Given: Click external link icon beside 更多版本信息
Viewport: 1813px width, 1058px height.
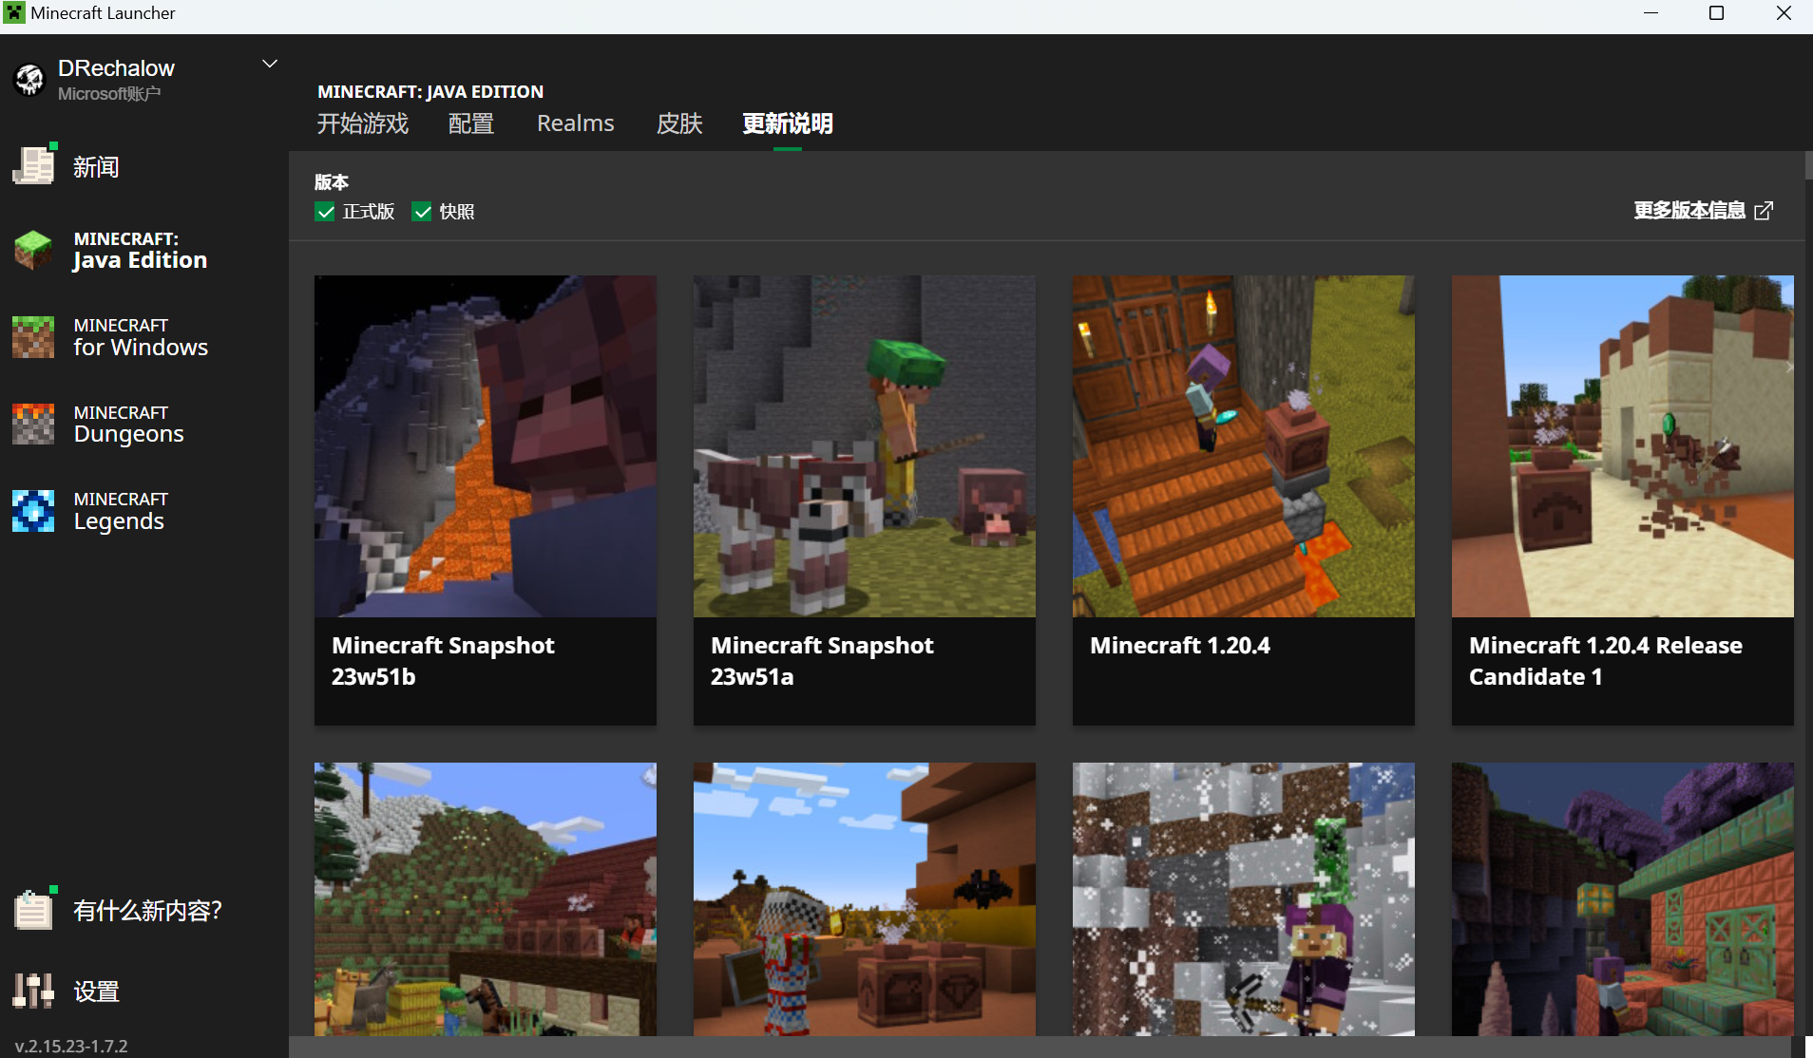Looking at the screenshot, I should pos(1764,211).
